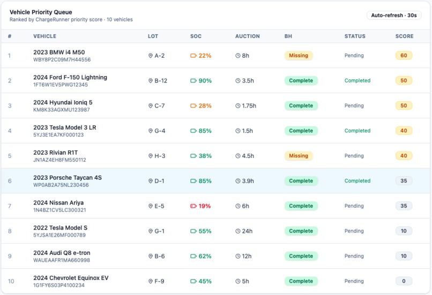Image resolution: width=432 pixels, height=295 pixels.
Task: Click location pin icon for lot G-4
Action: pos(151,131)
